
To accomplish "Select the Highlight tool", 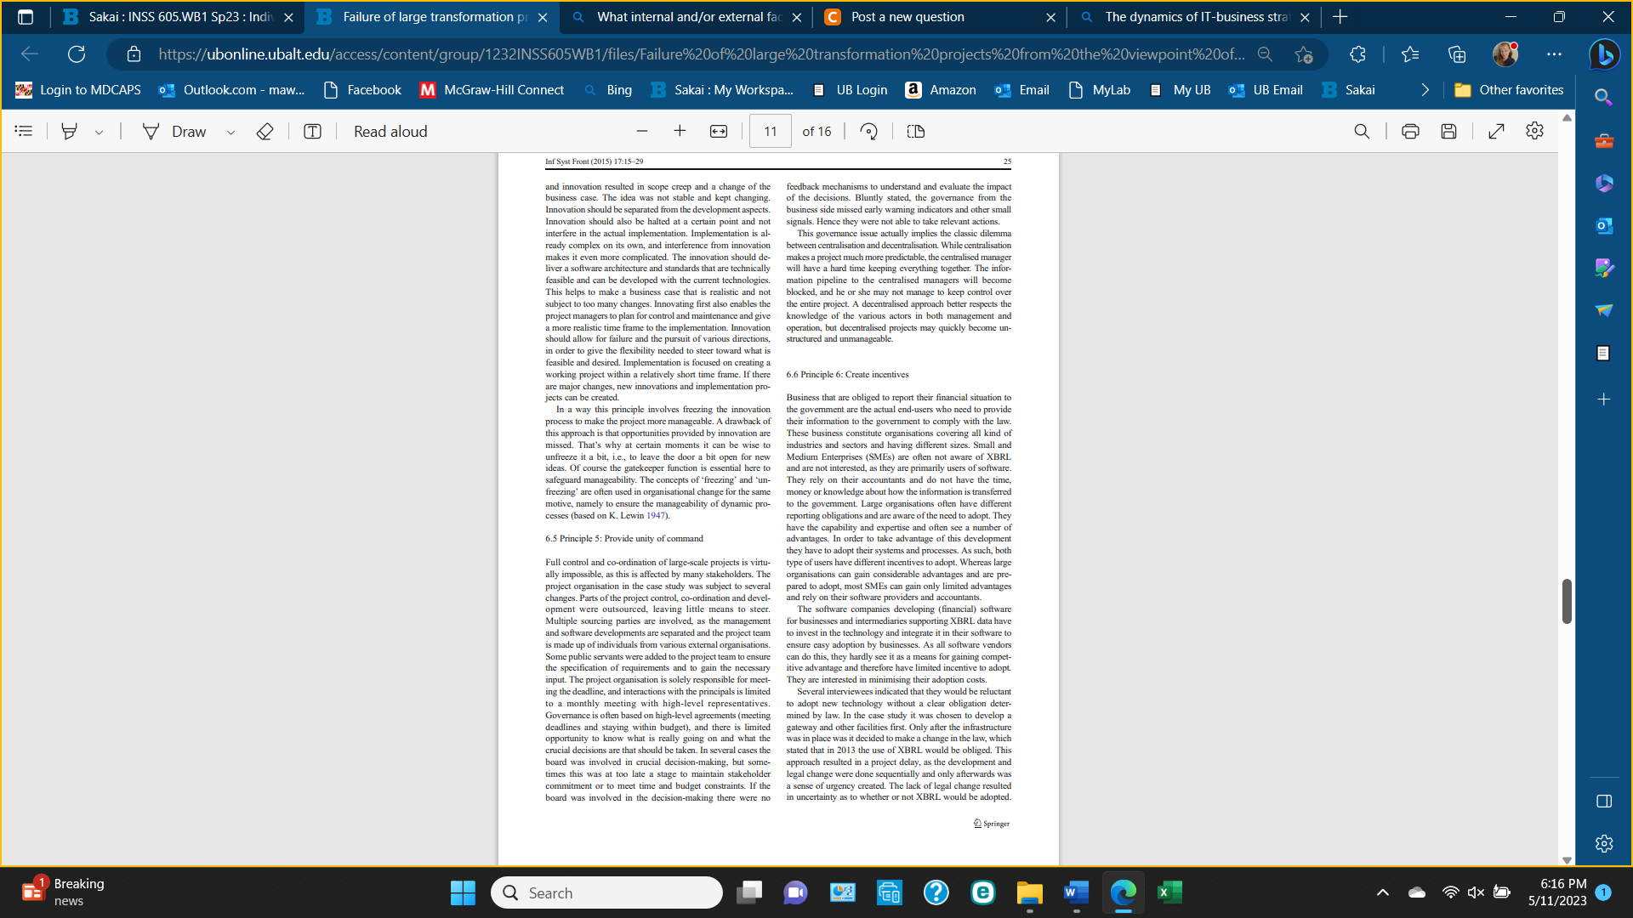I will point(70,131).
